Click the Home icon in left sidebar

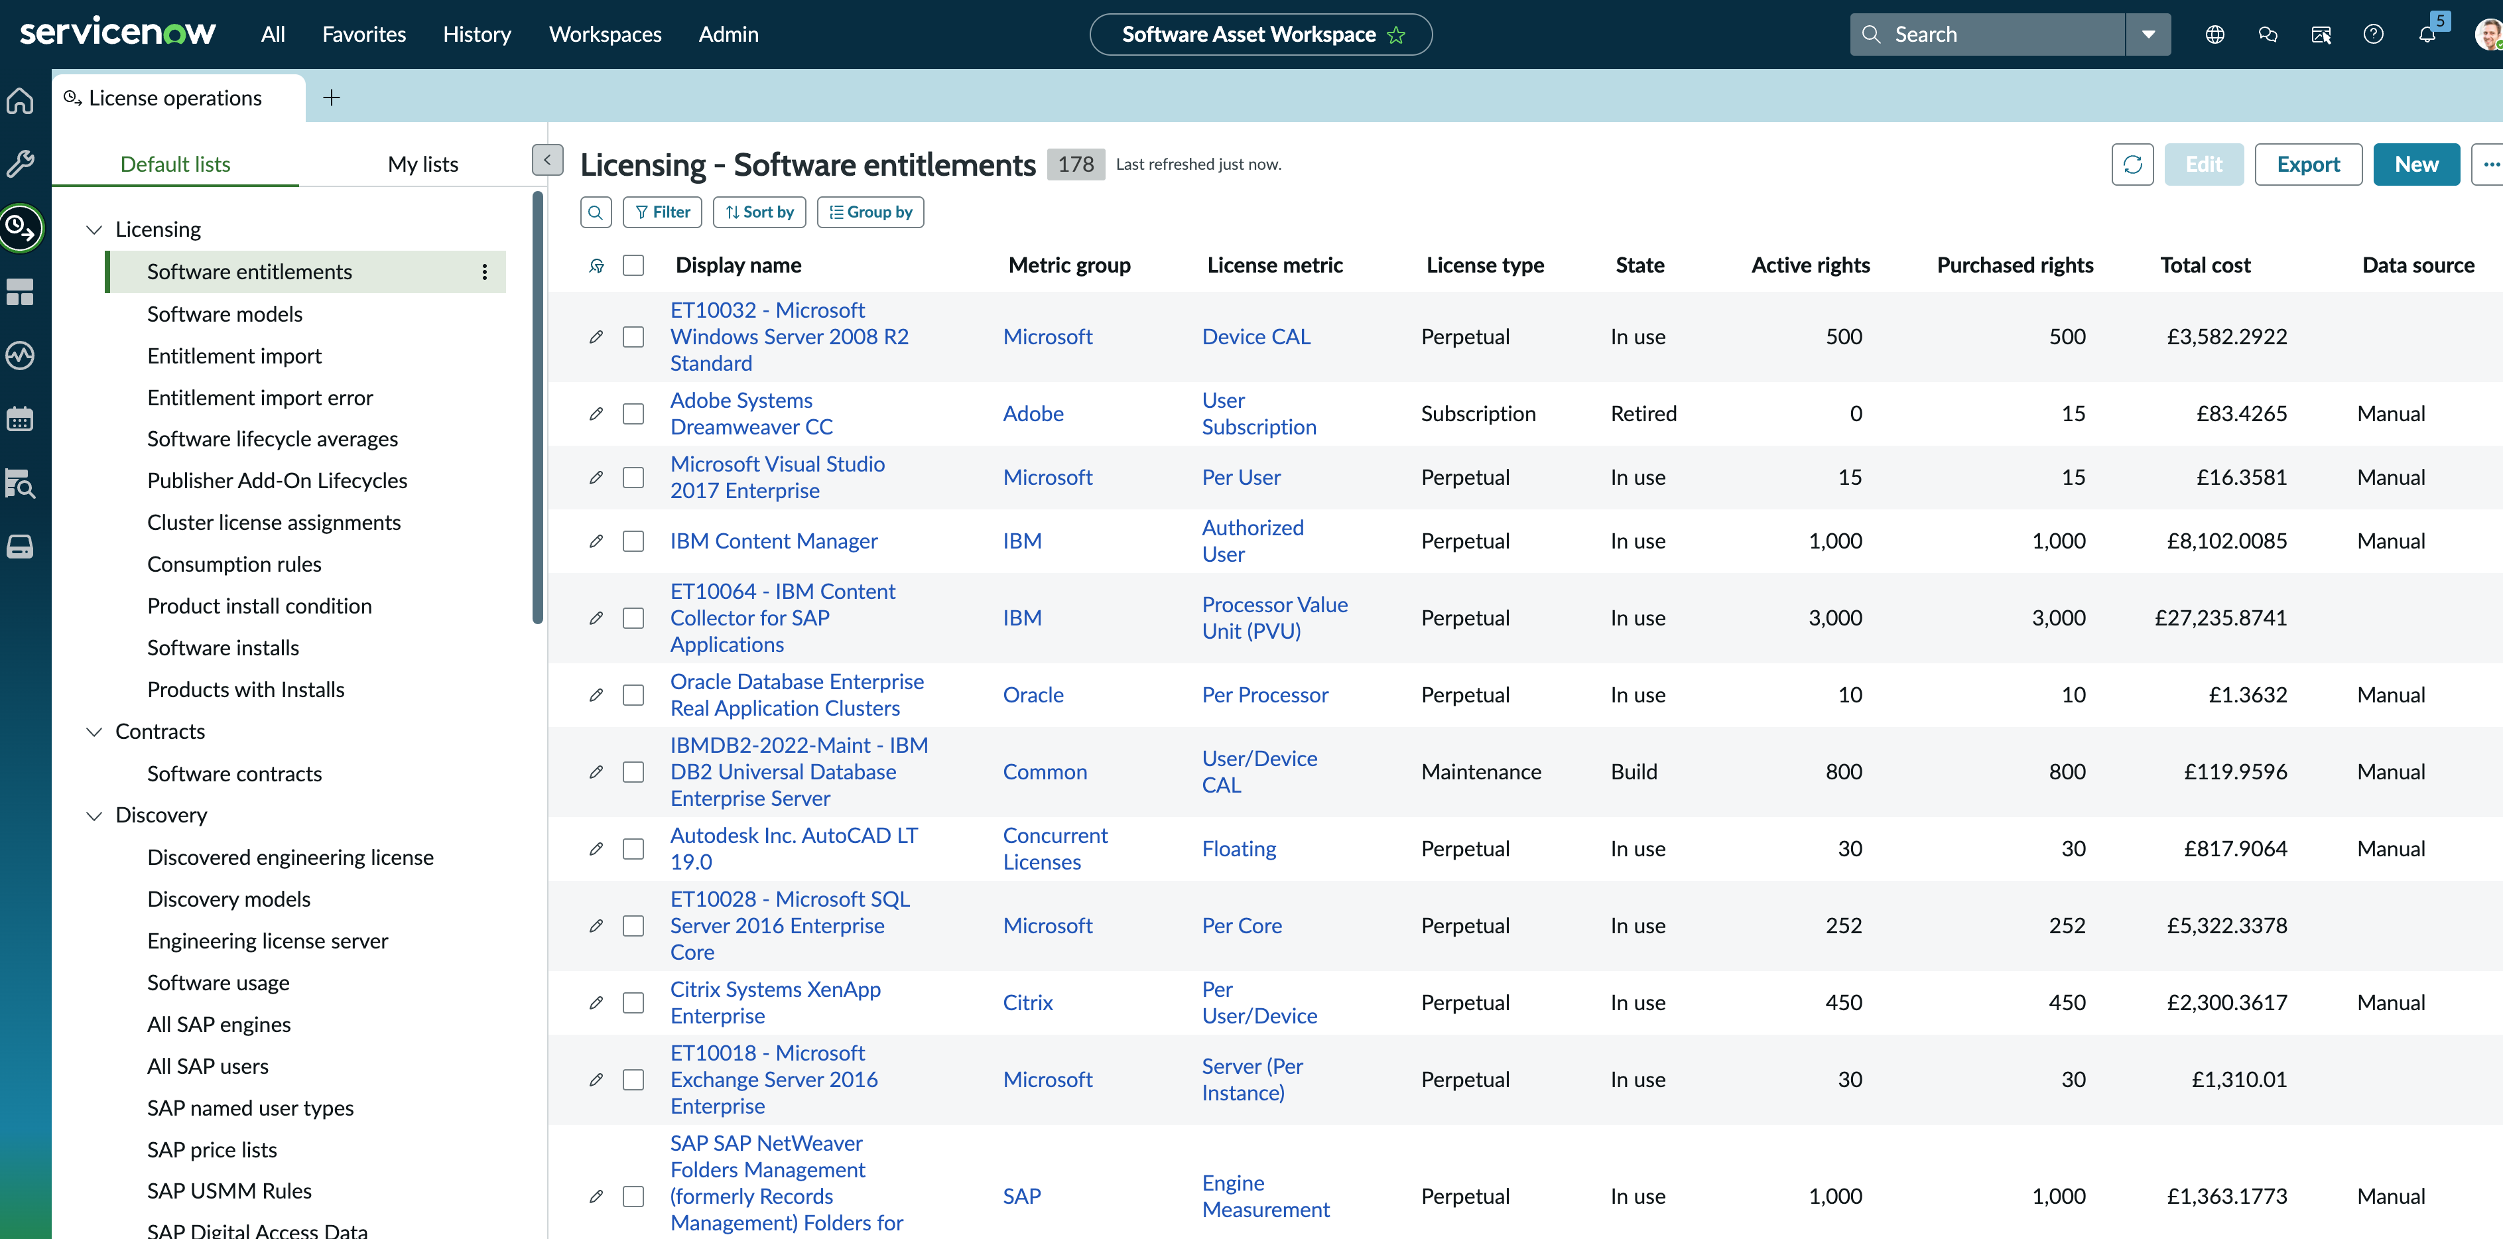21,100
